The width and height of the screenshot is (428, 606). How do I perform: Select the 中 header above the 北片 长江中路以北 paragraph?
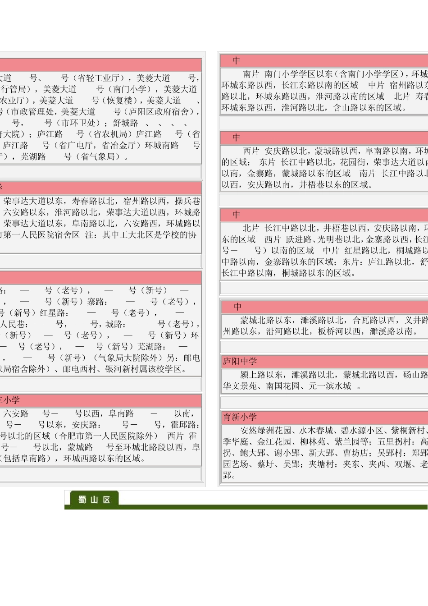(324, 215)
